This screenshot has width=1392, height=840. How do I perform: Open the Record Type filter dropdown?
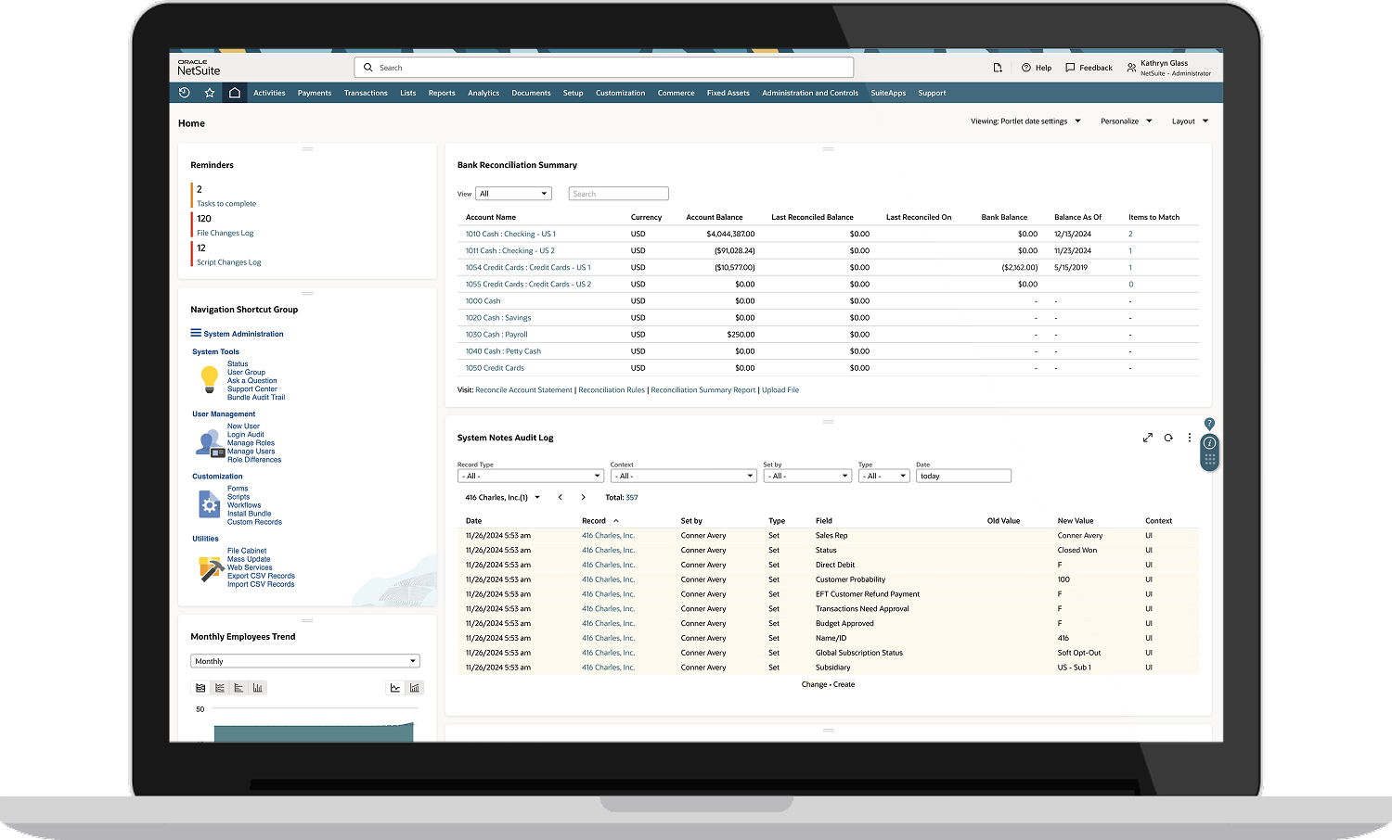click(531, 476)
